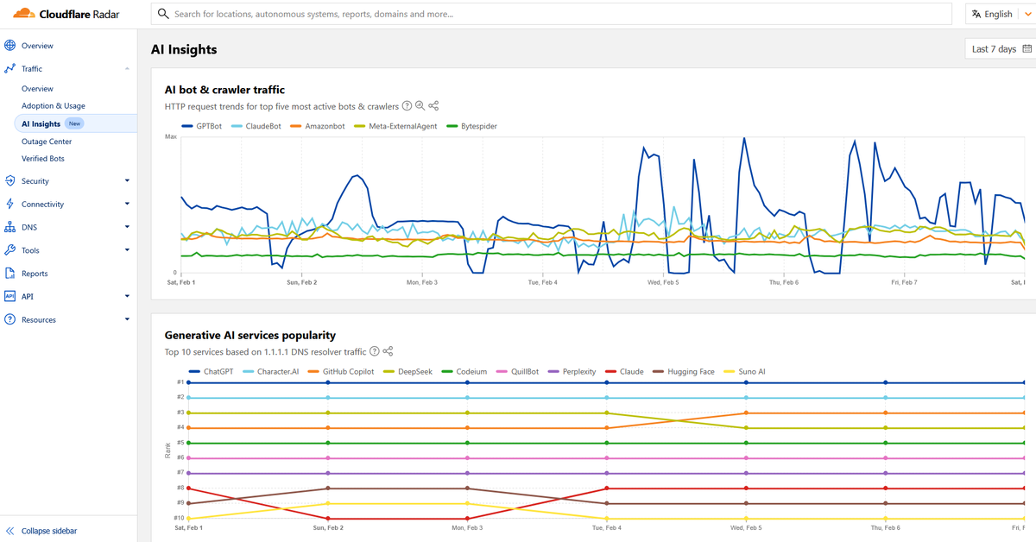
Task: Toggle GPTBot series in the legend
Action: pos(202,126)
